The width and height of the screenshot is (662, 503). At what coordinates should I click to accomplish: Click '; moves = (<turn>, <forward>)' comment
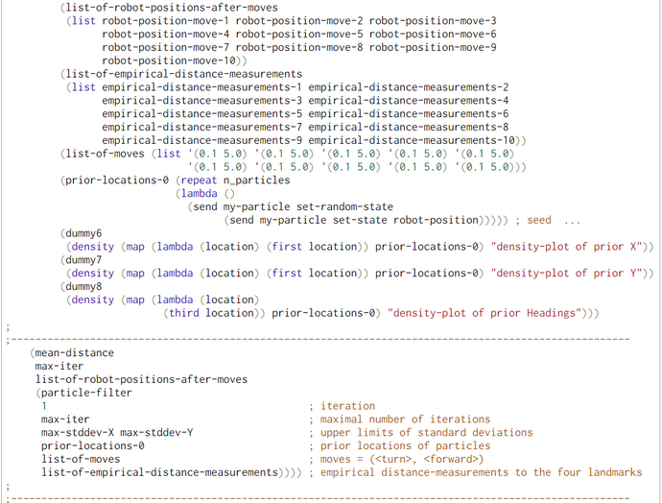pyautogui.click(x=396, y=460)
